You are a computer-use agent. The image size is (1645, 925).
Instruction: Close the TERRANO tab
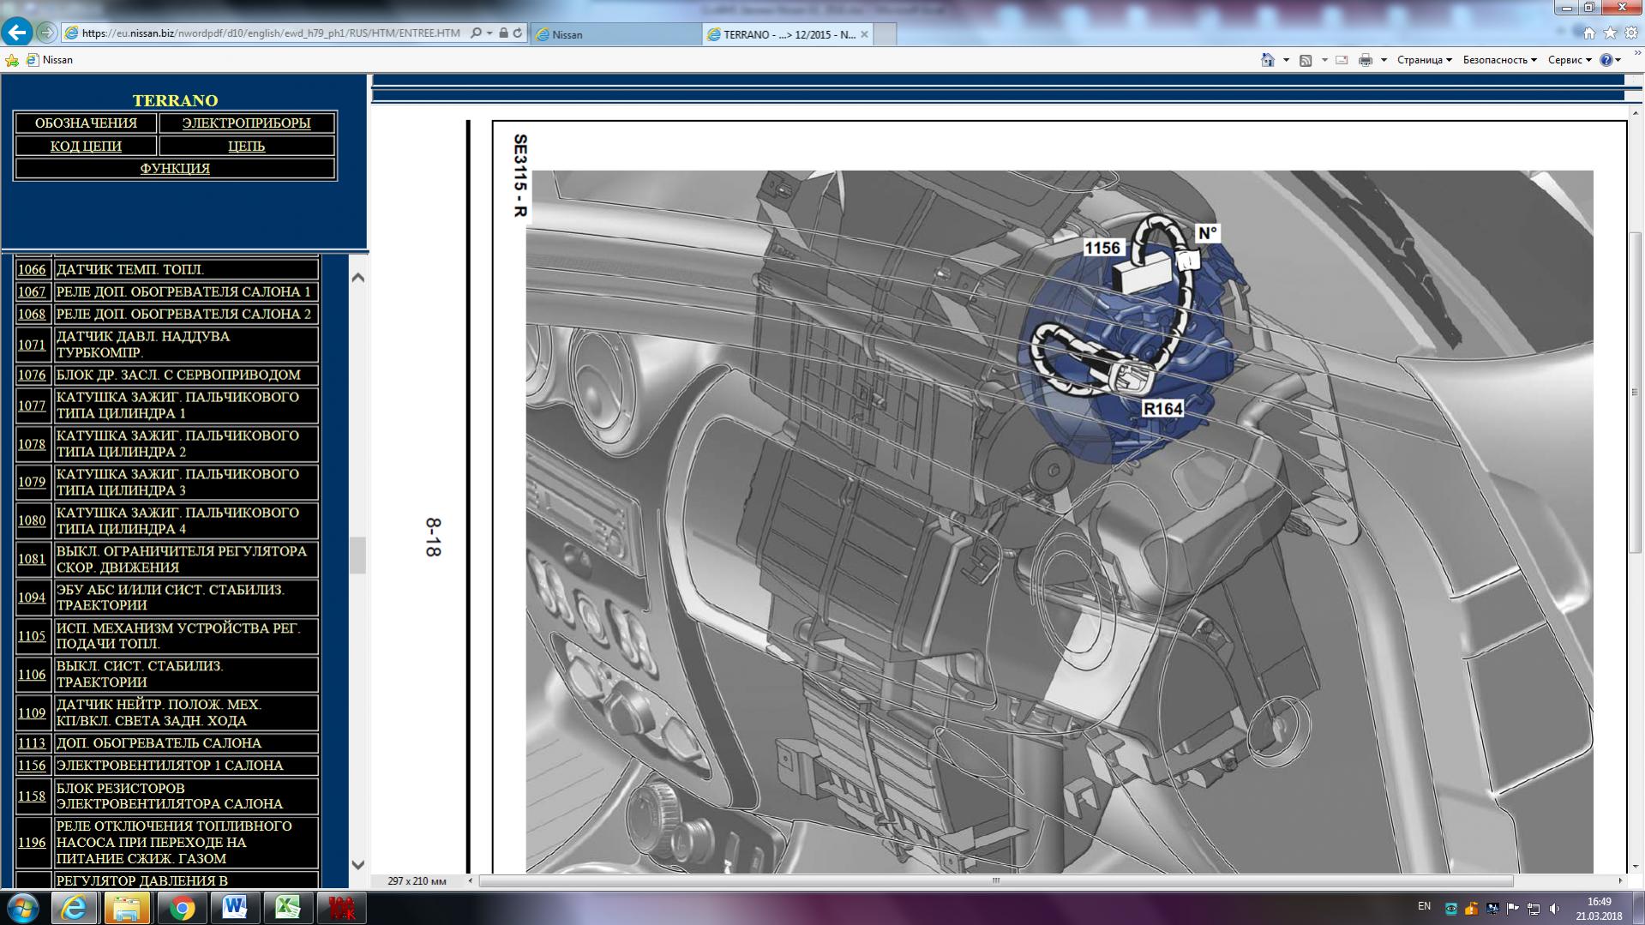point(864,34)
